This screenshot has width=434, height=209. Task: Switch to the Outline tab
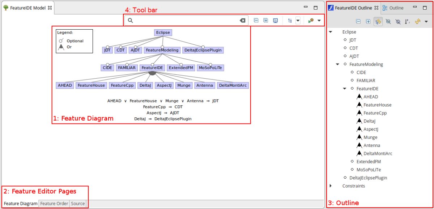[393, 8]
